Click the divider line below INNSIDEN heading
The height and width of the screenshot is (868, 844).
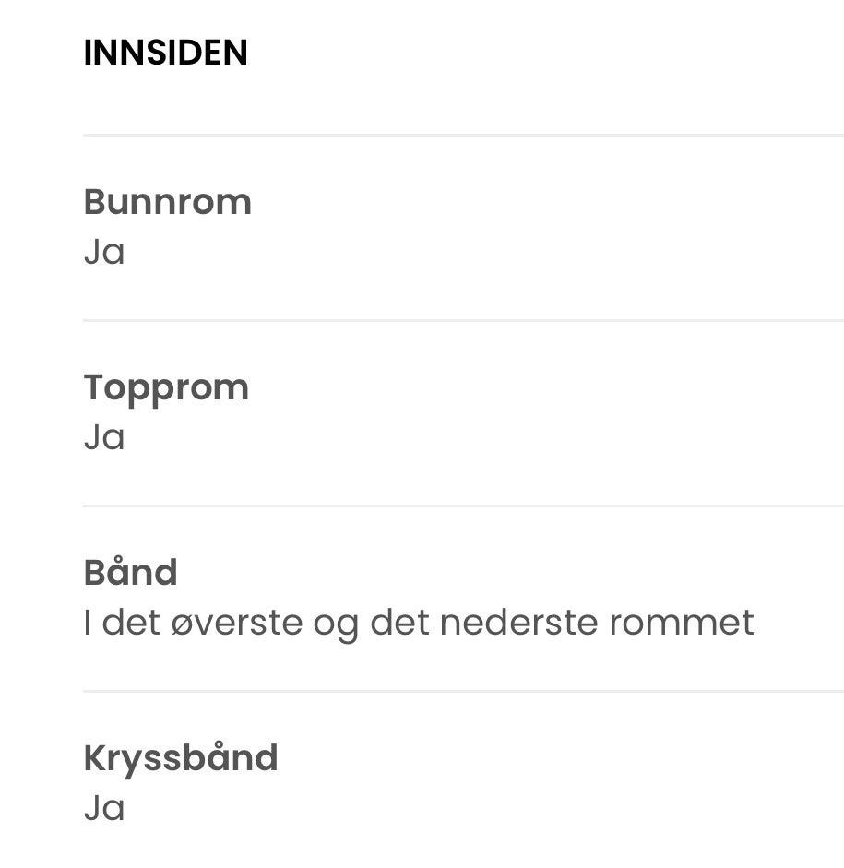463,135
